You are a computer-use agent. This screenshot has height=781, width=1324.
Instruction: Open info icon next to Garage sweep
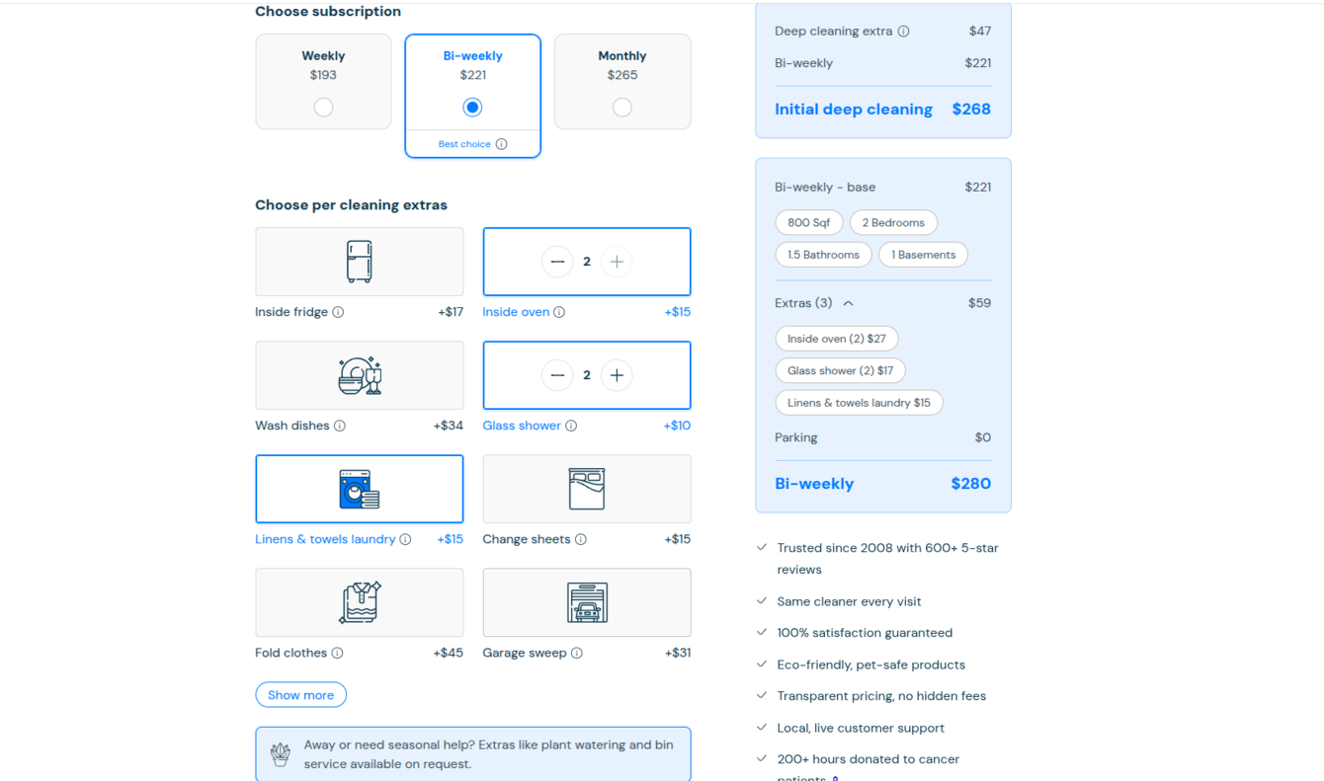[577, 653]
